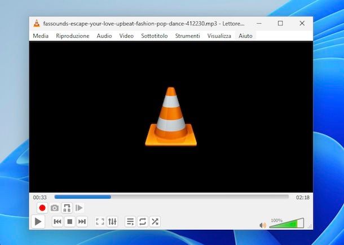Open the Video menu
The height and width of the screenshot is (245, 344).
[126, 36]
